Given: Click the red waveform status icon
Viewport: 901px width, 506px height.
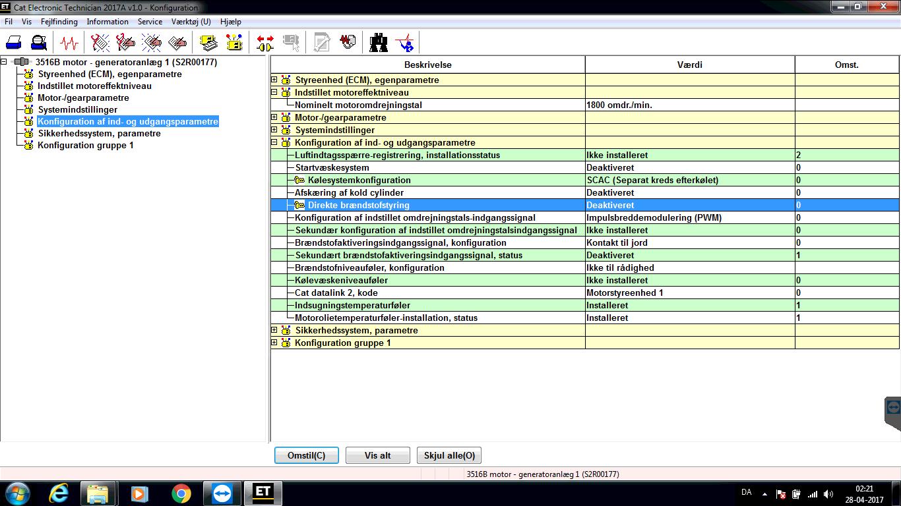Looking at the screenshot, I should [69, 43].
